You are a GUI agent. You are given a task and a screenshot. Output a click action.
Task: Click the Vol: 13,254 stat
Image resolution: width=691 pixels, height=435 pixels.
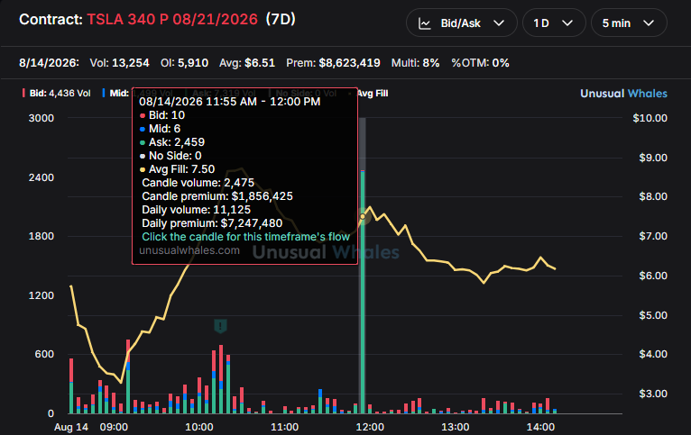coord(119,63)
